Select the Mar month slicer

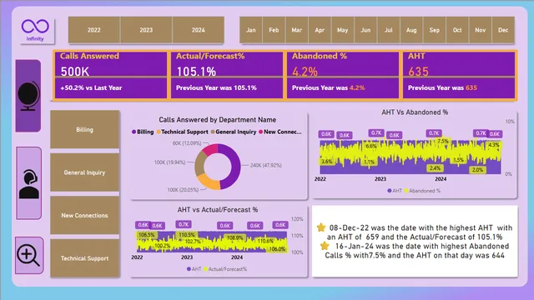(297, 30)
